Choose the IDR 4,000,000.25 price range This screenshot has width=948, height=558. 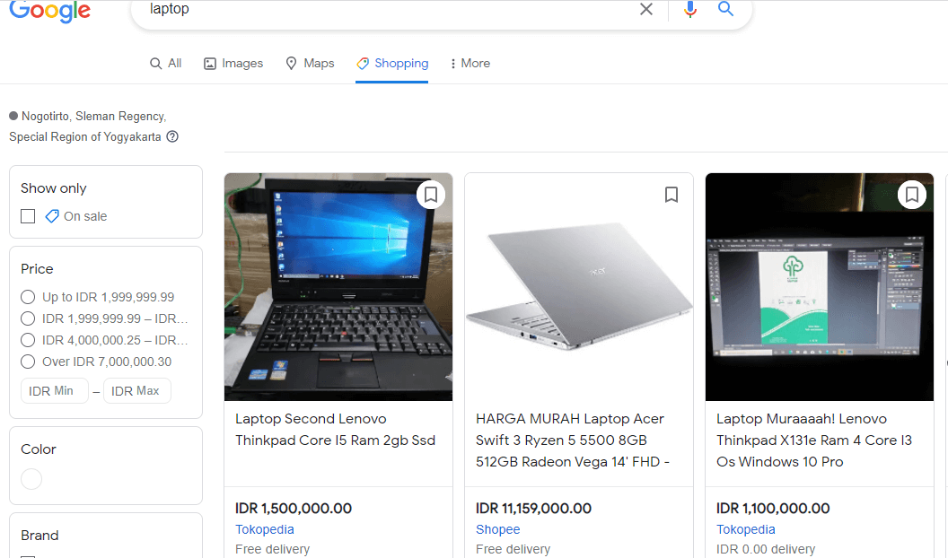pyautogui.click(x=28, y=340)
